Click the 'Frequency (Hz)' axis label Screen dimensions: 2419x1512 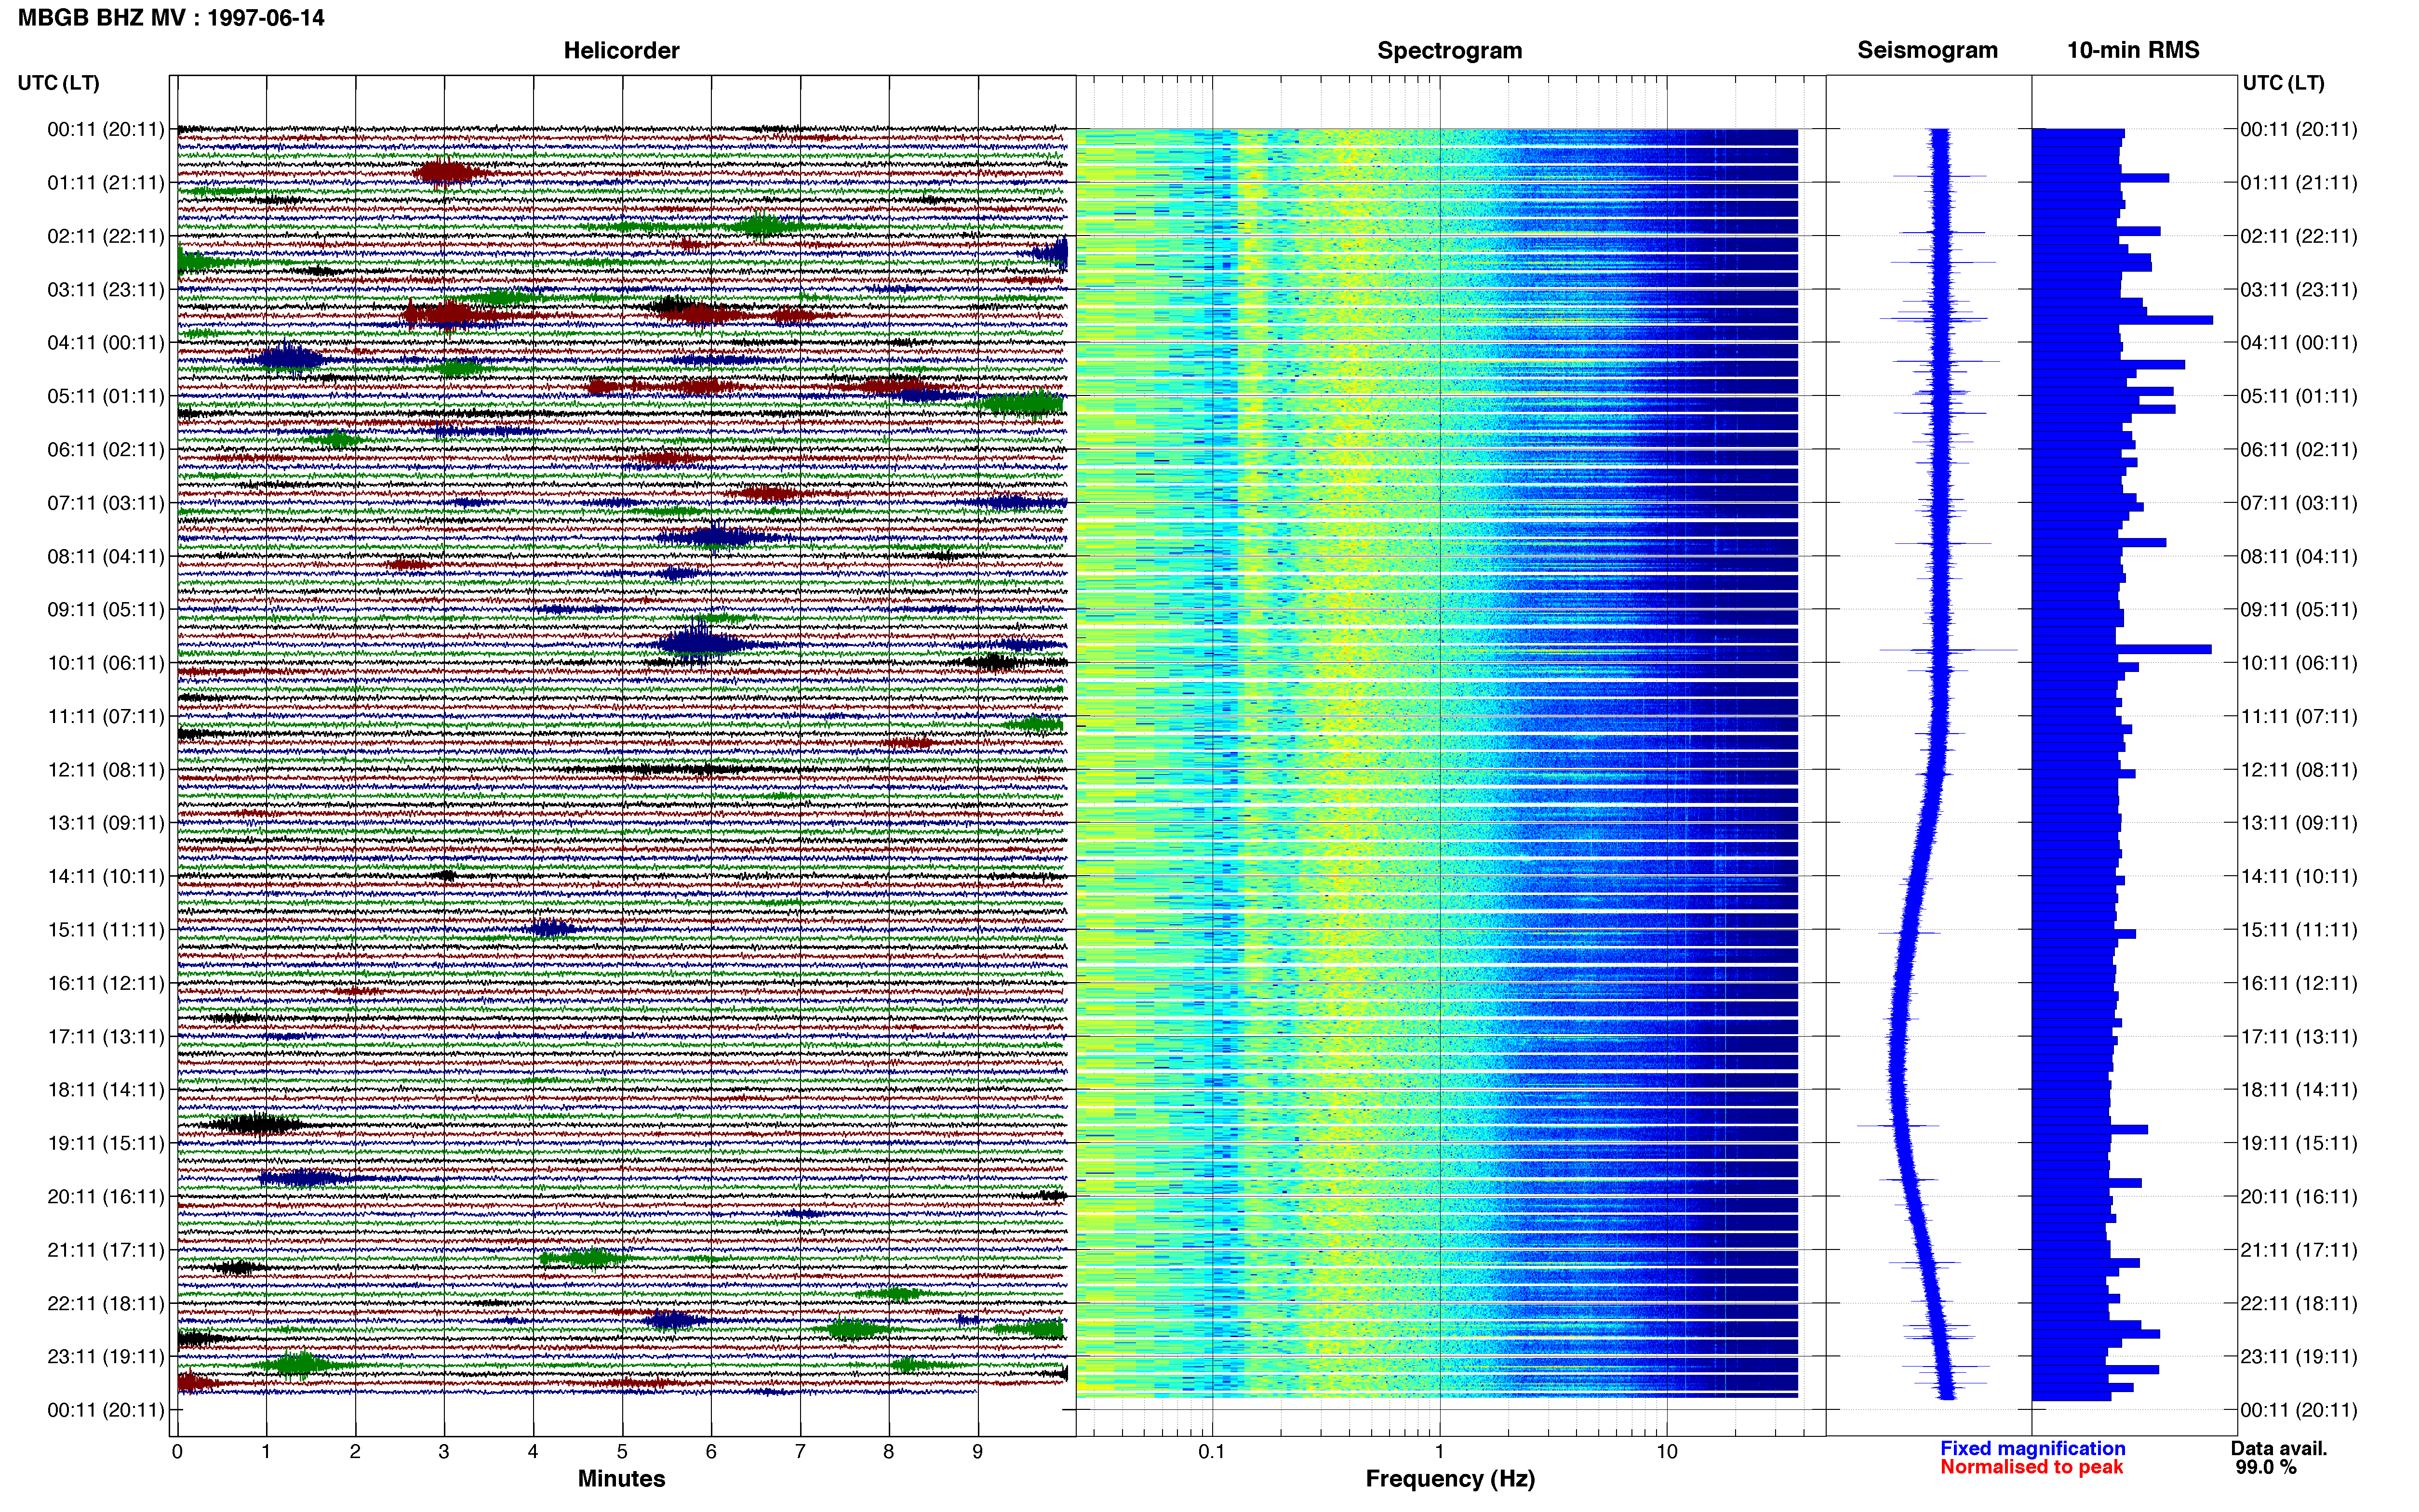pyautogui.click(x=1450, y=1479)
